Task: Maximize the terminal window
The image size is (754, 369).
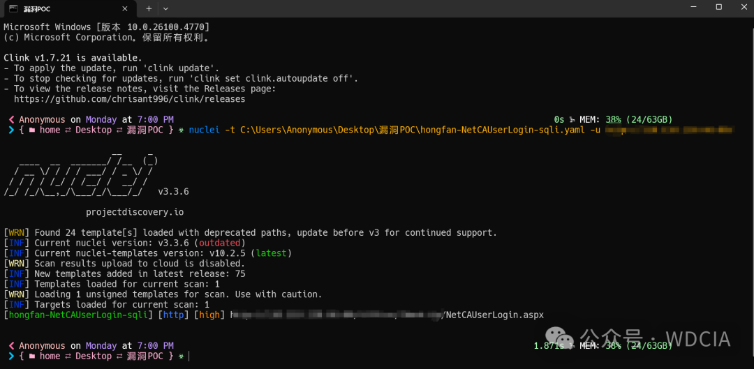Action: (x=718, y=7)
